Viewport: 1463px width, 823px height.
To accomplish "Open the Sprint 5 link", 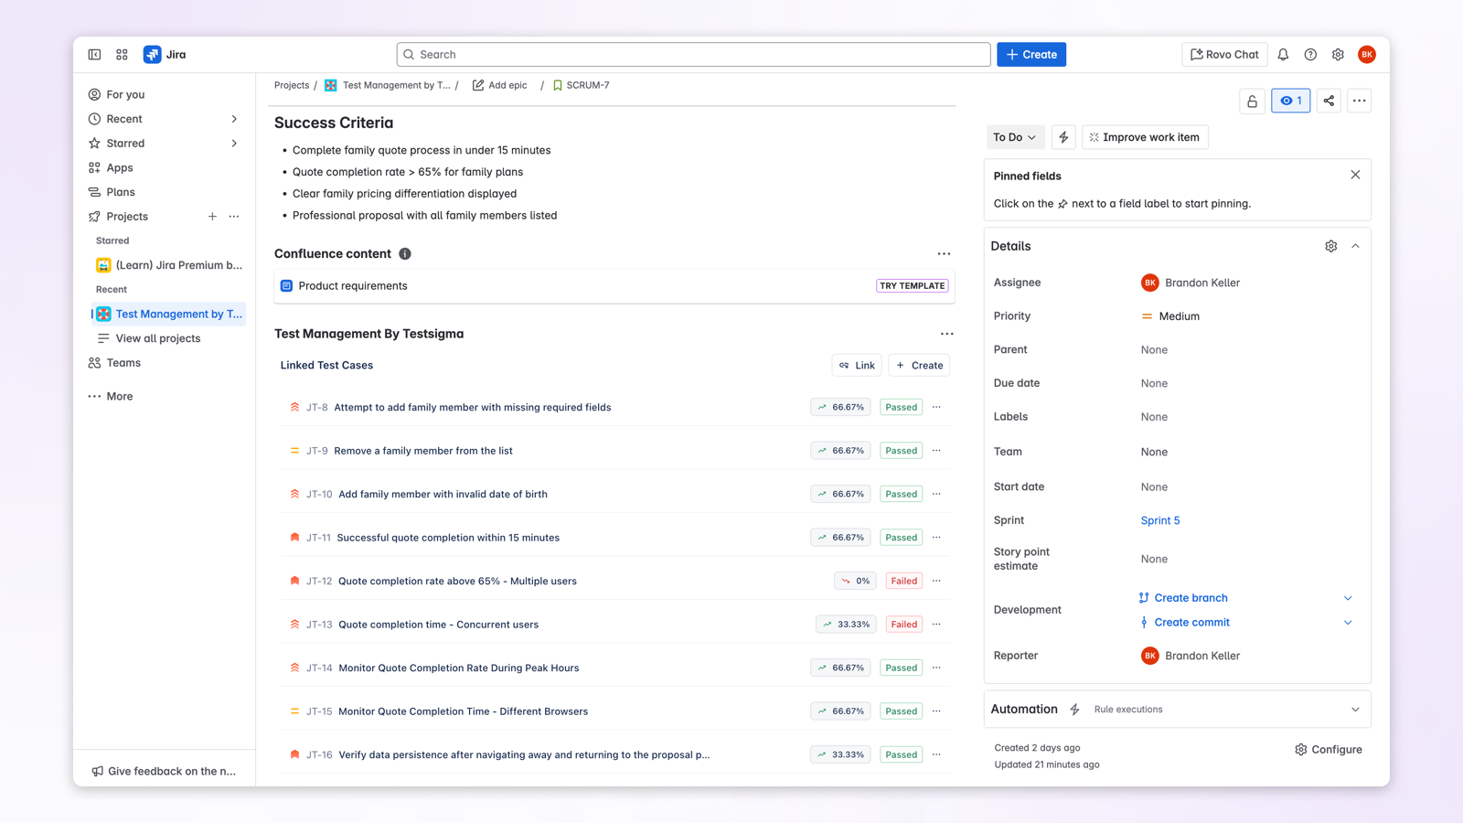I will [x=1159, y=520].
